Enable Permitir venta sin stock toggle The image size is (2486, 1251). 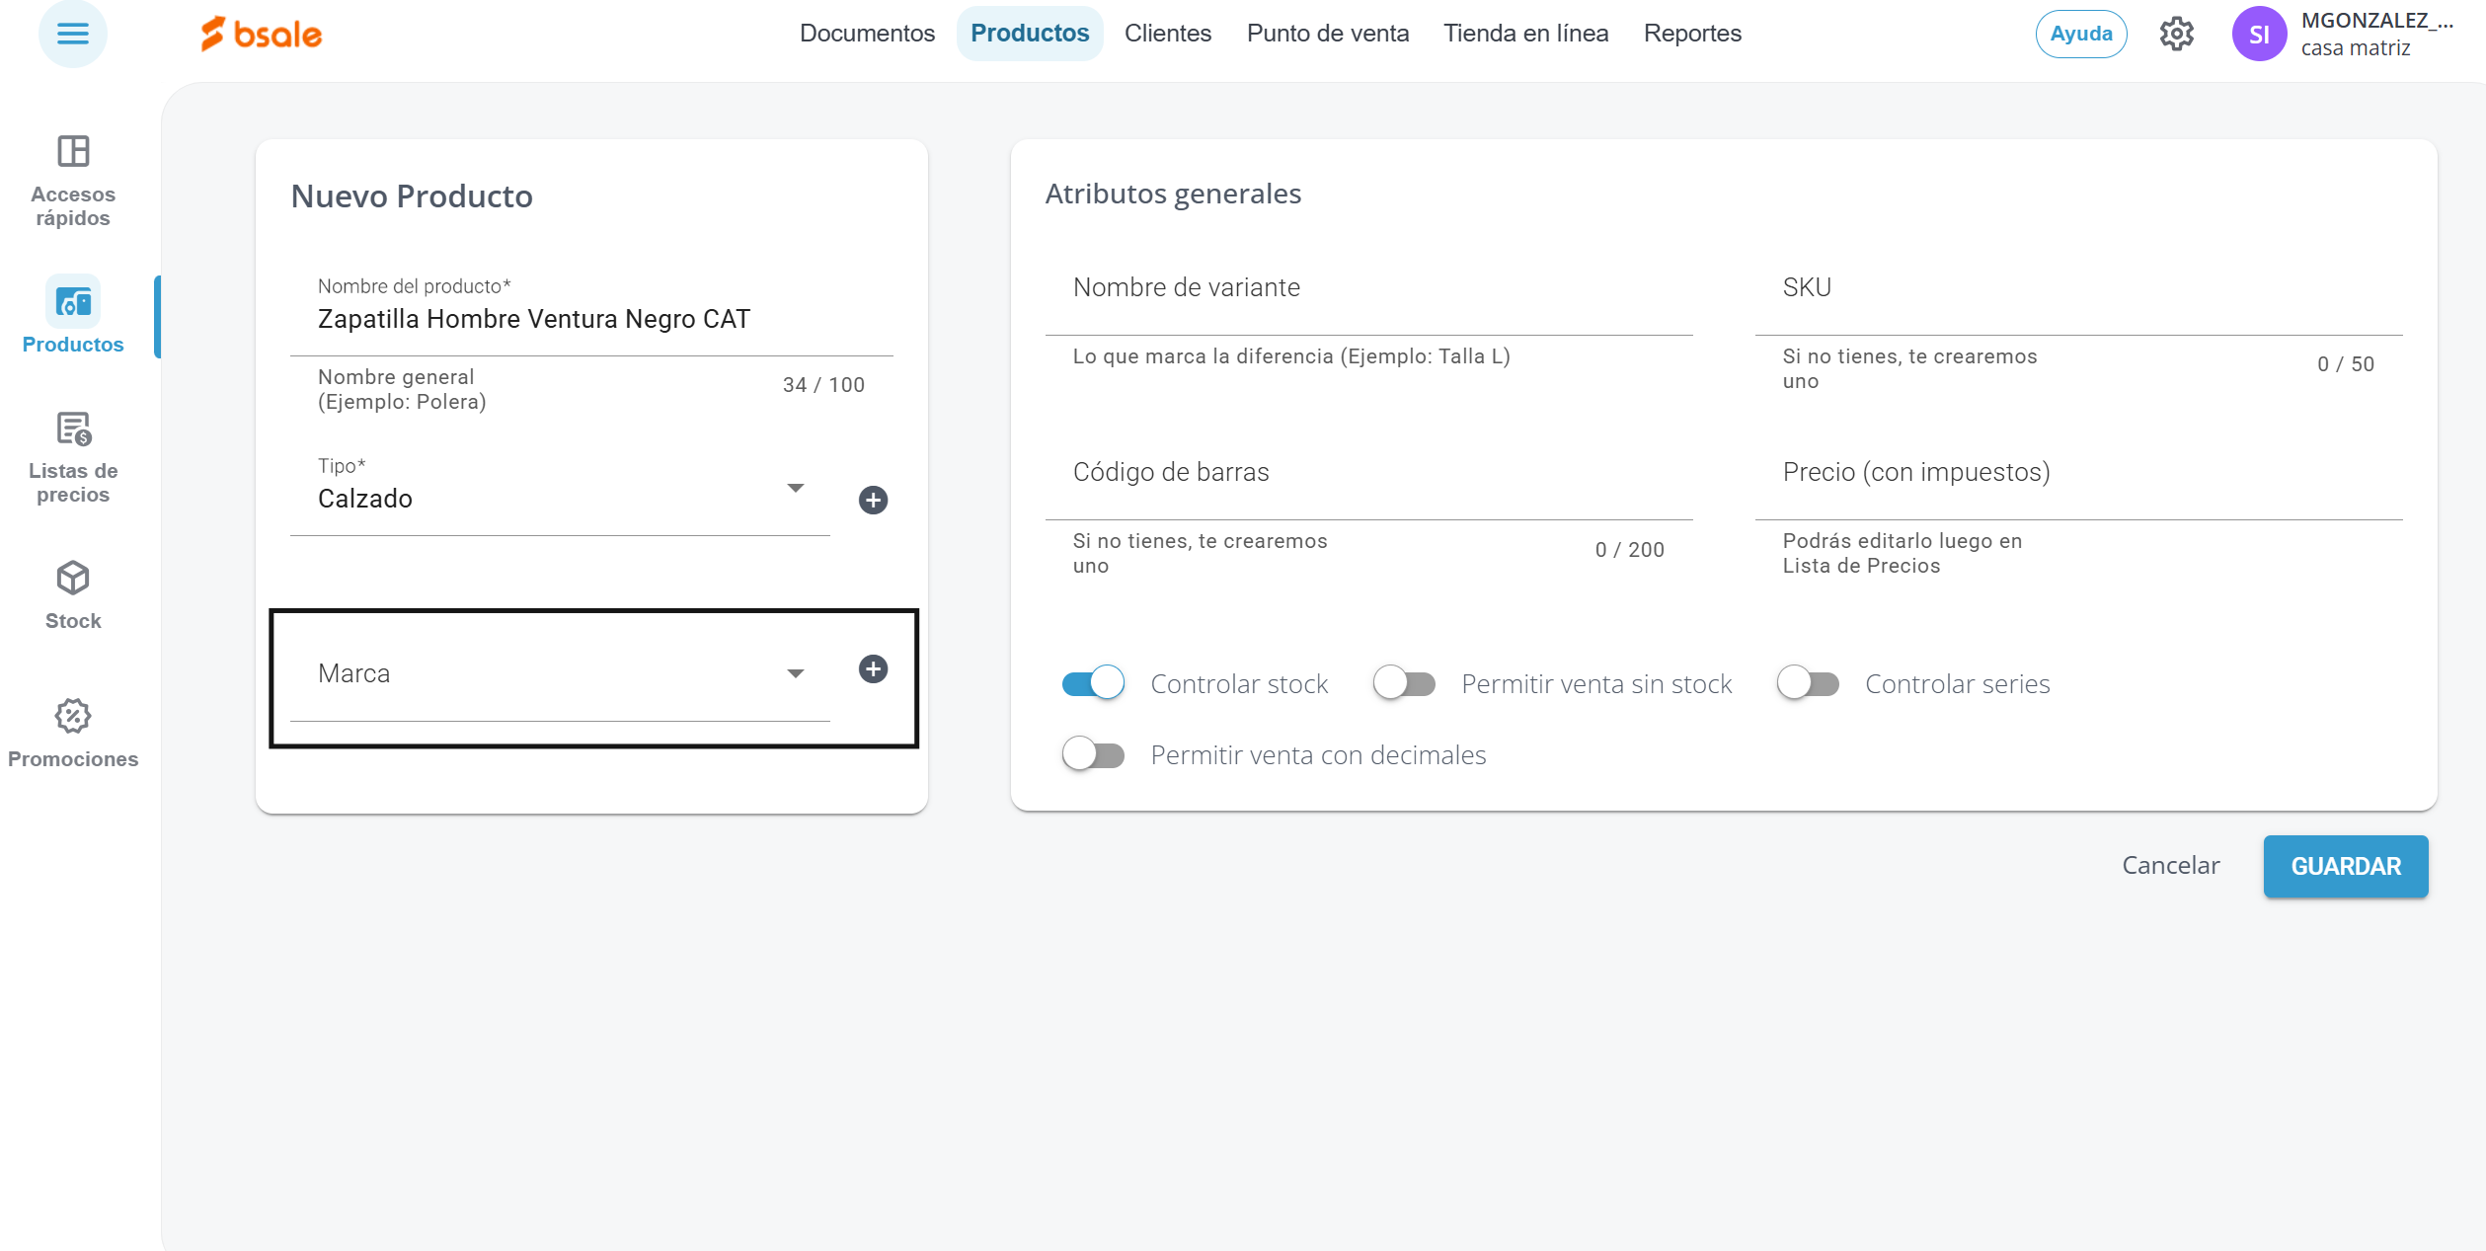pos(1404,683)
